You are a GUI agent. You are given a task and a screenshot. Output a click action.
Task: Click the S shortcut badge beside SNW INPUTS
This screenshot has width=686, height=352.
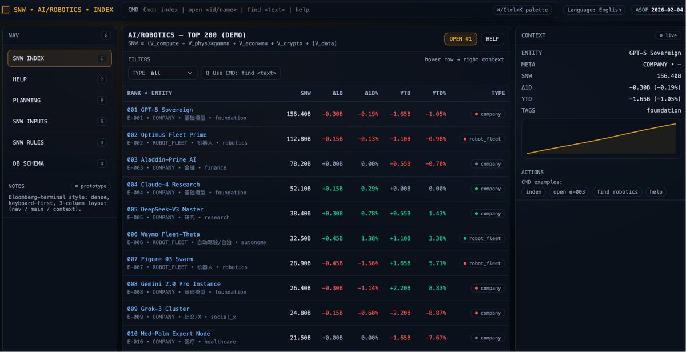click(x=102, y=121)
